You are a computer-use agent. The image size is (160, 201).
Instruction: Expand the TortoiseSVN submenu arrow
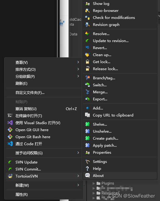coord(78,176)
